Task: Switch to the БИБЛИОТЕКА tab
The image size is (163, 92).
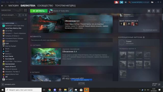Action: tap(28, 6)
